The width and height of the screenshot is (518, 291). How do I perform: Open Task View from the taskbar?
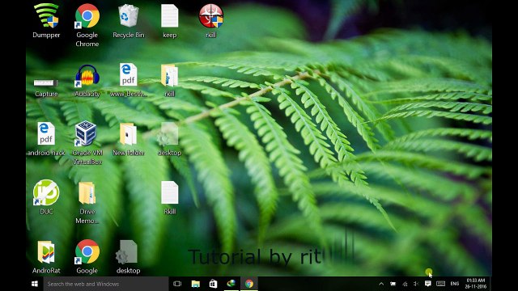(x=177, y=284)
